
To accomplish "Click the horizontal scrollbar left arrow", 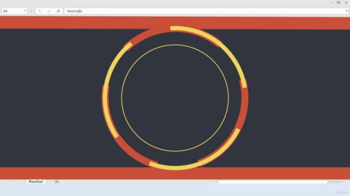I will [x=216, y=182].
